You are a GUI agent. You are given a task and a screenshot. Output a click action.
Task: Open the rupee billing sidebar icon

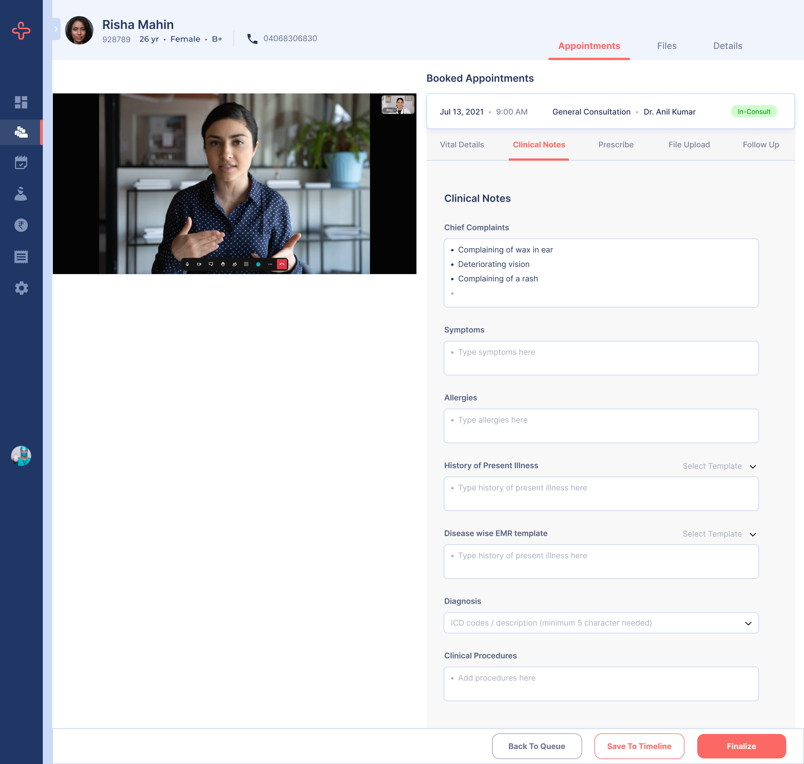[x=21, y=225]
